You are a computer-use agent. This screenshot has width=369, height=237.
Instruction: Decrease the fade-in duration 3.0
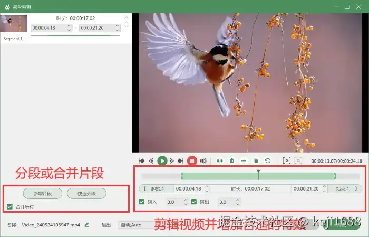coord(186,204)
